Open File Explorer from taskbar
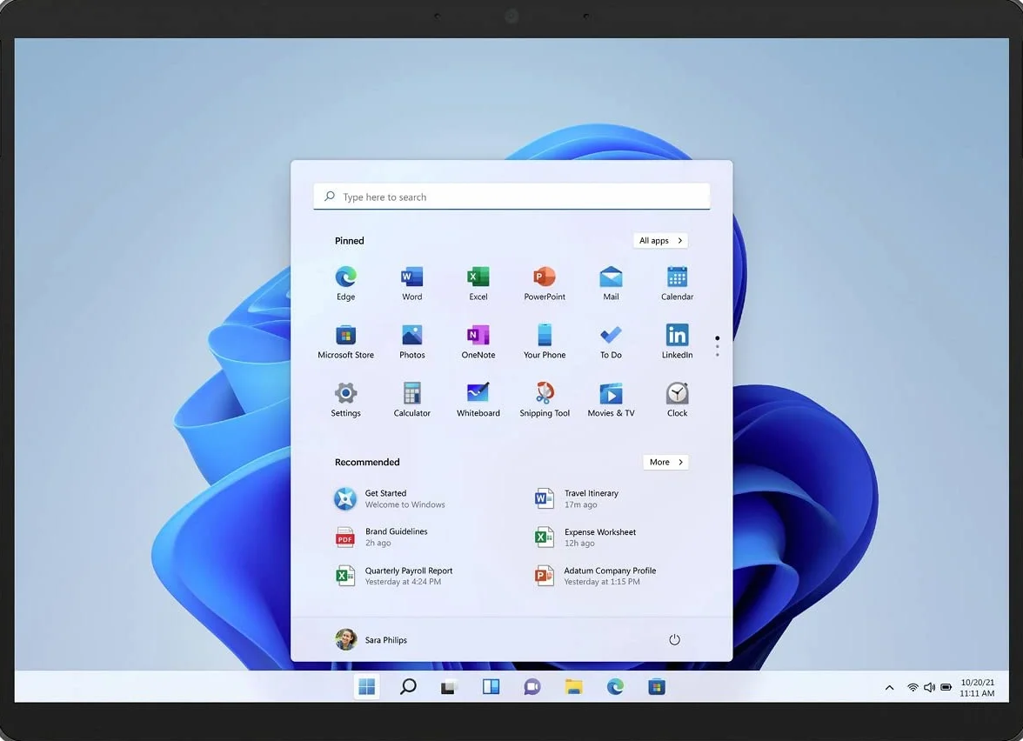Image resolution: width=1023 pixels, height=741 pixels. coord(573,686)
